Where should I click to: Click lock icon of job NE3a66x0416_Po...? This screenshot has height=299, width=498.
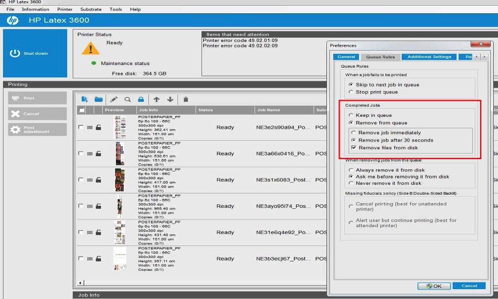tap(98, 154)
